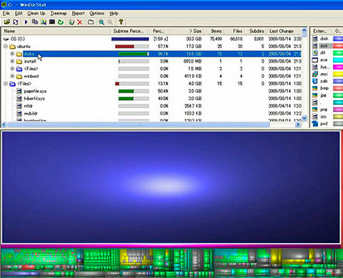Click the green Refresh Selected toolbar icon
Viewport: 343px width, 278px height.
click(61, 22)
